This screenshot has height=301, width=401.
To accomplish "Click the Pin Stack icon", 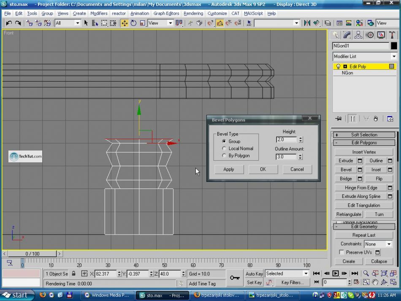I will [x=339, y=119].
